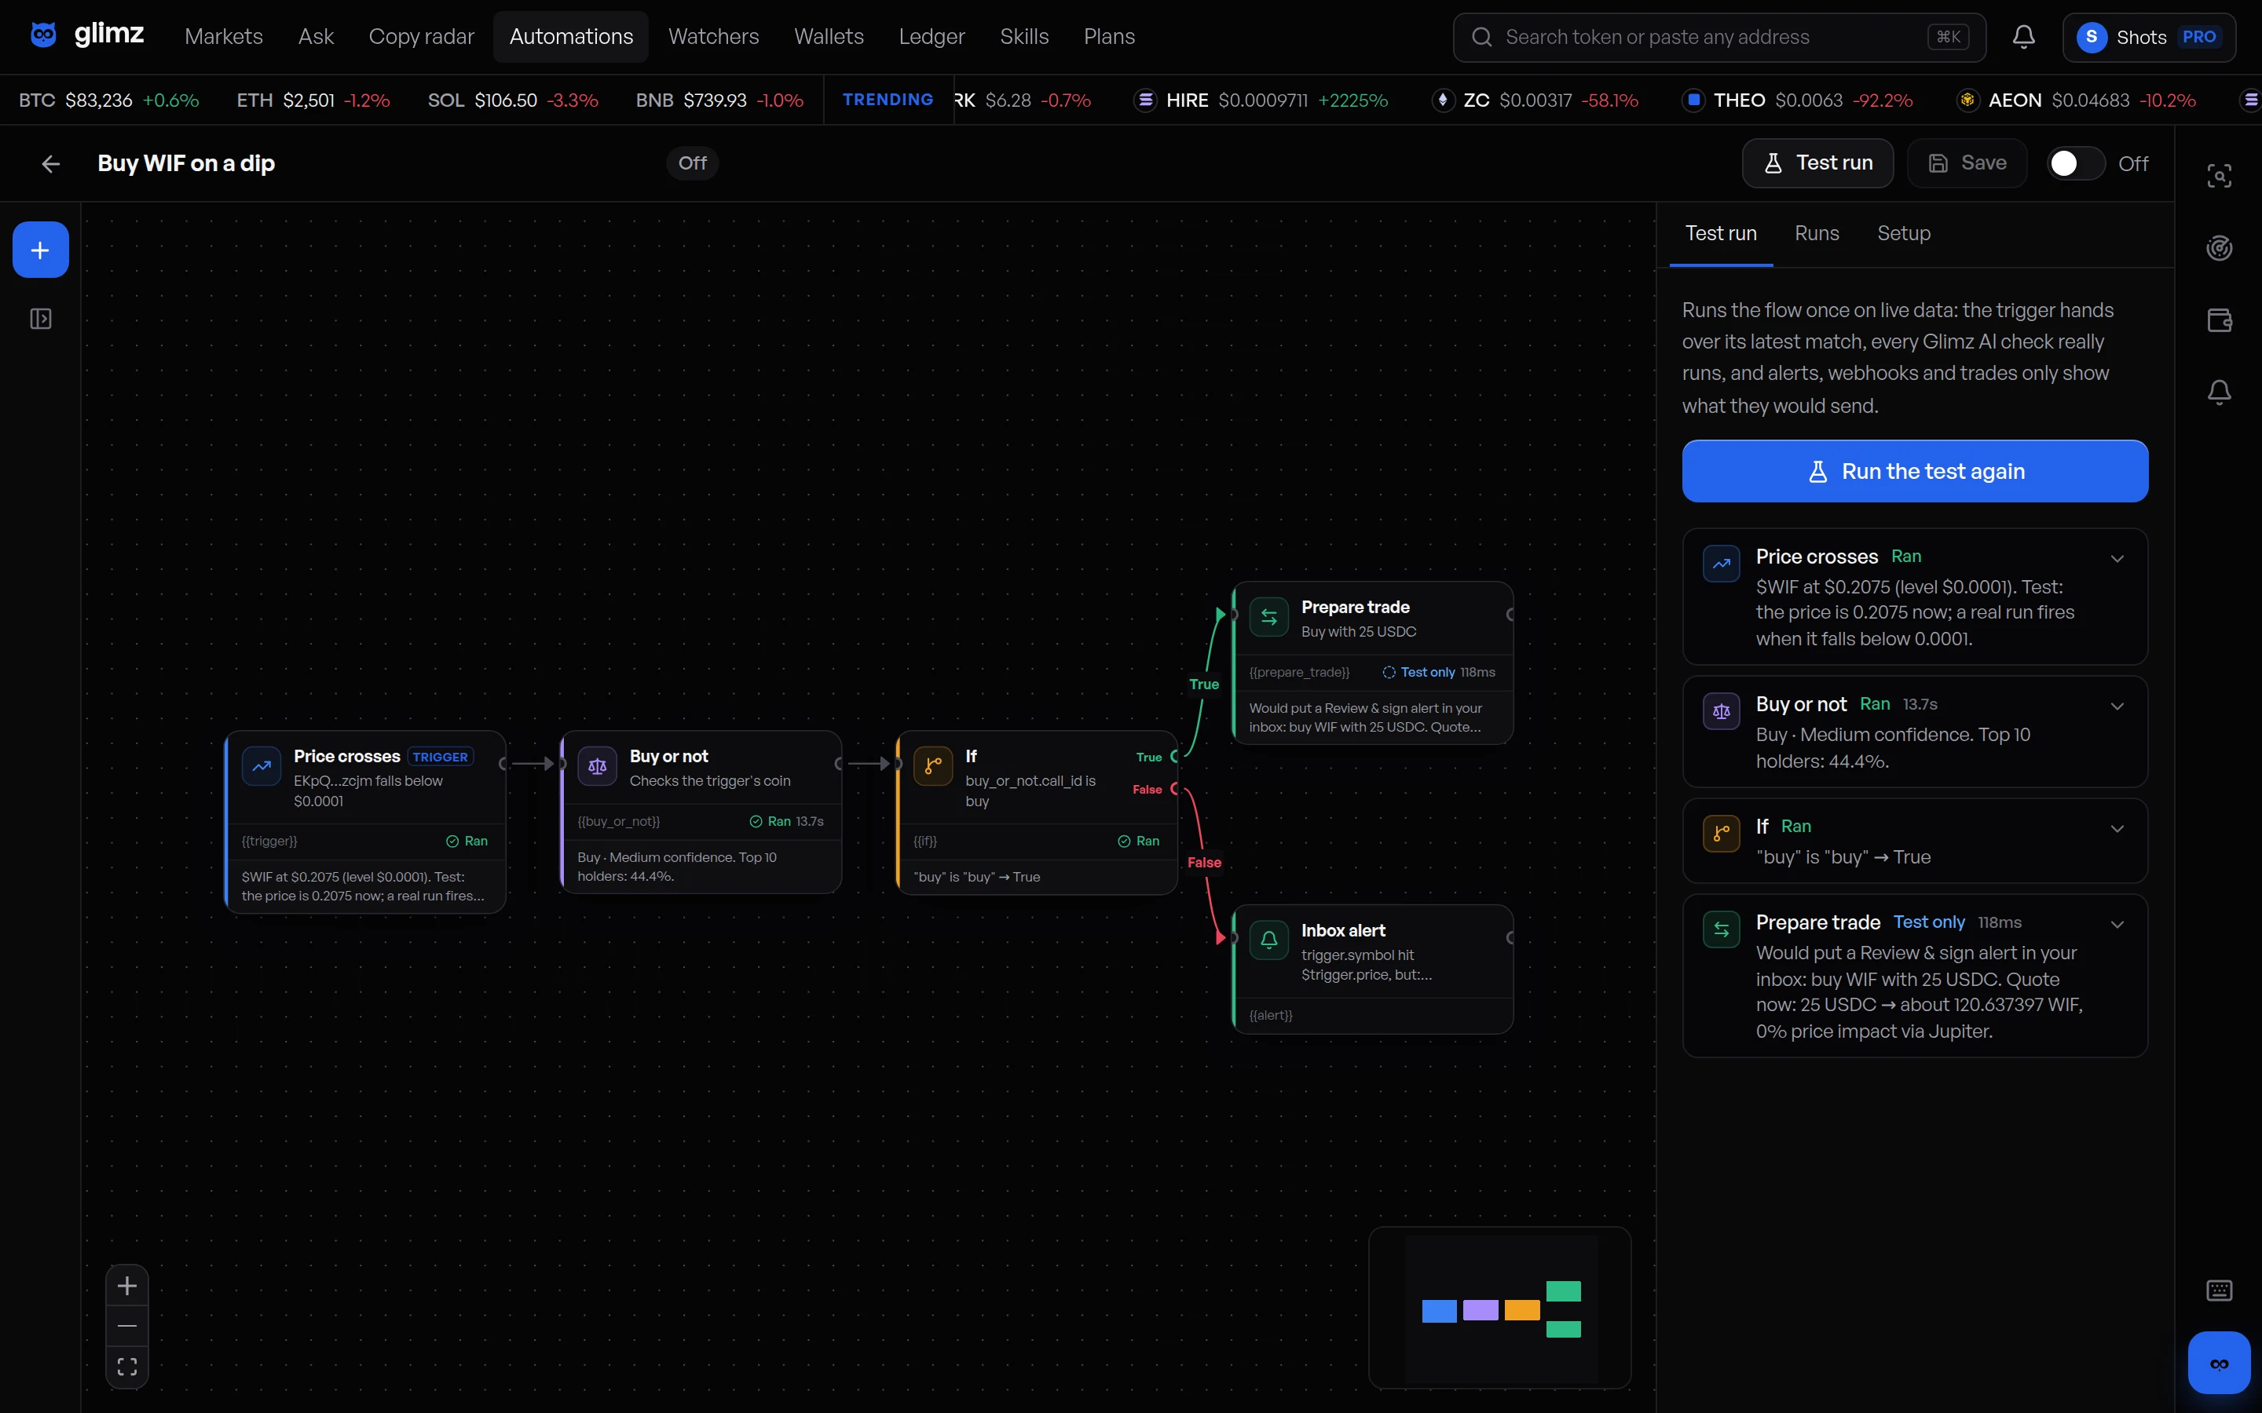Open the Automations nav item
This screenshot has width=2262, height=1413.
pos(571,36)
